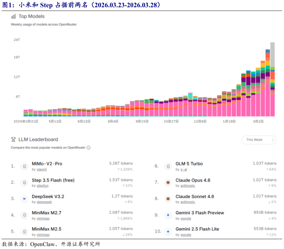Click the LLM Leaderboard trophy icon
The height and width of the screenshot is (249, 284).
click(13, 139)
